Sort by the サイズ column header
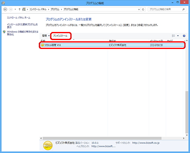 pos(170,40)
